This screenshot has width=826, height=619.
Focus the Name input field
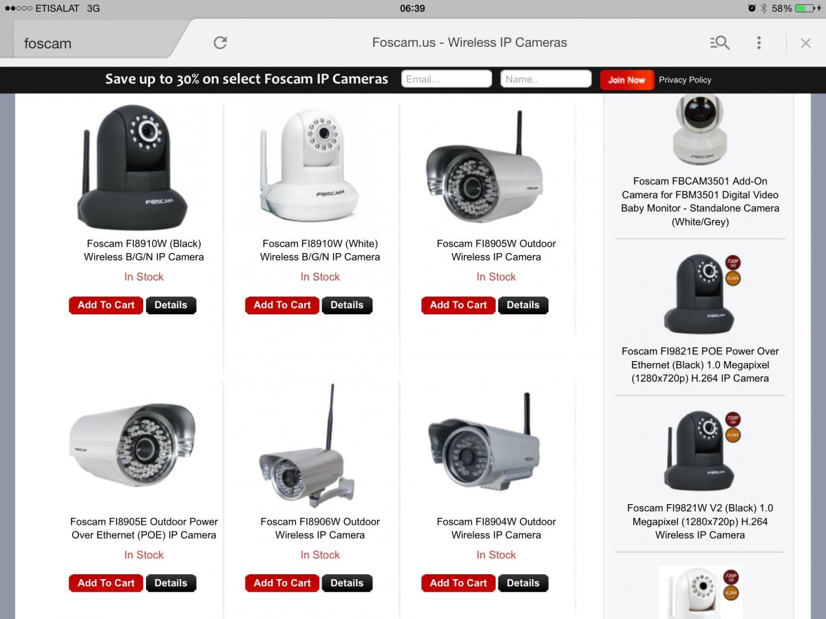pyautogui.click(x=546, y=79)
